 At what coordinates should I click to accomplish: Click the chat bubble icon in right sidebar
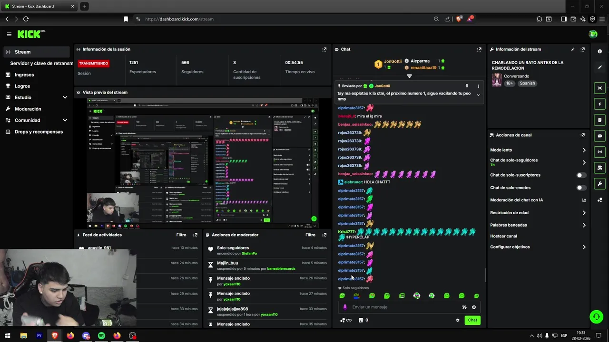coord(599,136)
